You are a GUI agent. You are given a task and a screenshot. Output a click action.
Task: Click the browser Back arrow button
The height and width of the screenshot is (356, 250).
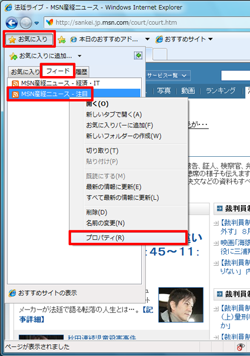[12, 23]
